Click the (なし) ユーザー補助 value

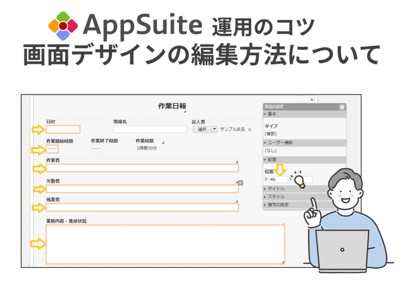pos(271,150)
